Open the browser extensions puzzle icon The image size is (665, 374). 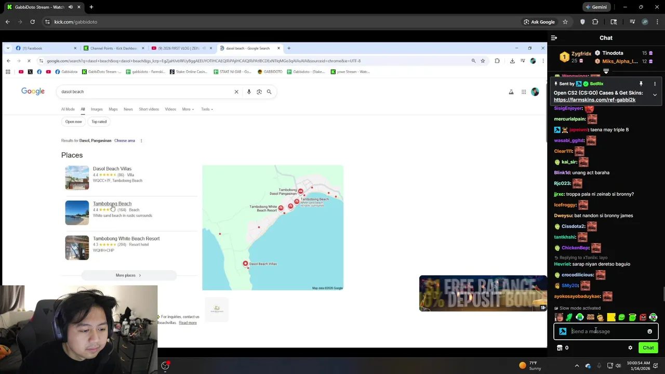[595, 22]
